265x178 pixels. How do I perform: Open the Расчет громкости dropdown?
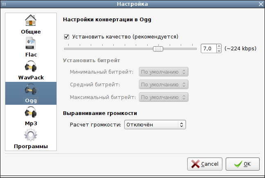pos(155,124)
